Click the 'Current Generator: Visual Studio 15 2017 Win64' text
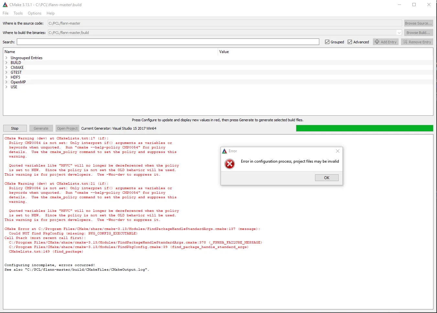The width and height of the screenshot is (437, 313). pyautogui.click(x=119, y=128)
